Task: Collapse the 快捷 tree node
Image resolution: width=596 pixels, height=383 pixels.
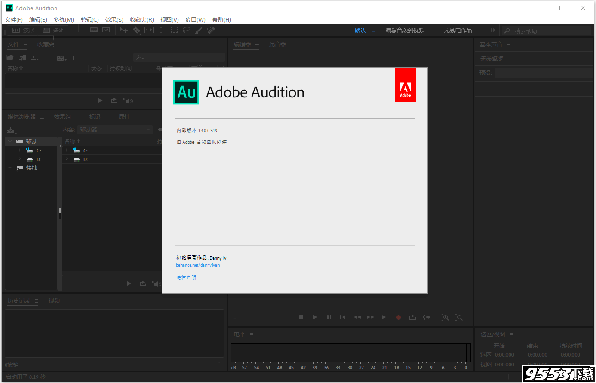Action: click(x=10, y=168)
